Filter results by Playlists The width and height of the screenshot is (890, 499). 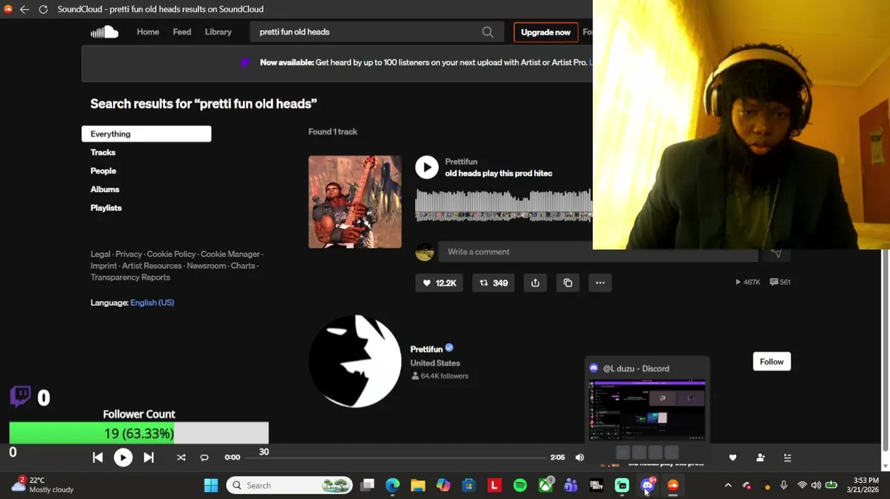coord(106,208)
